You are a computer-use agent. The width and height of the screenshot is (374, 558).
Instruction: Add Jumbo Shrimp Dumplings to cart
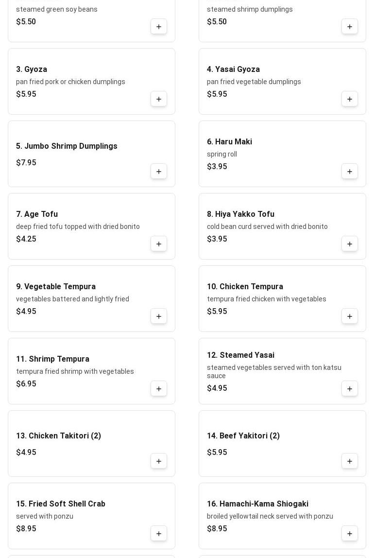click(x=159, y=172)
